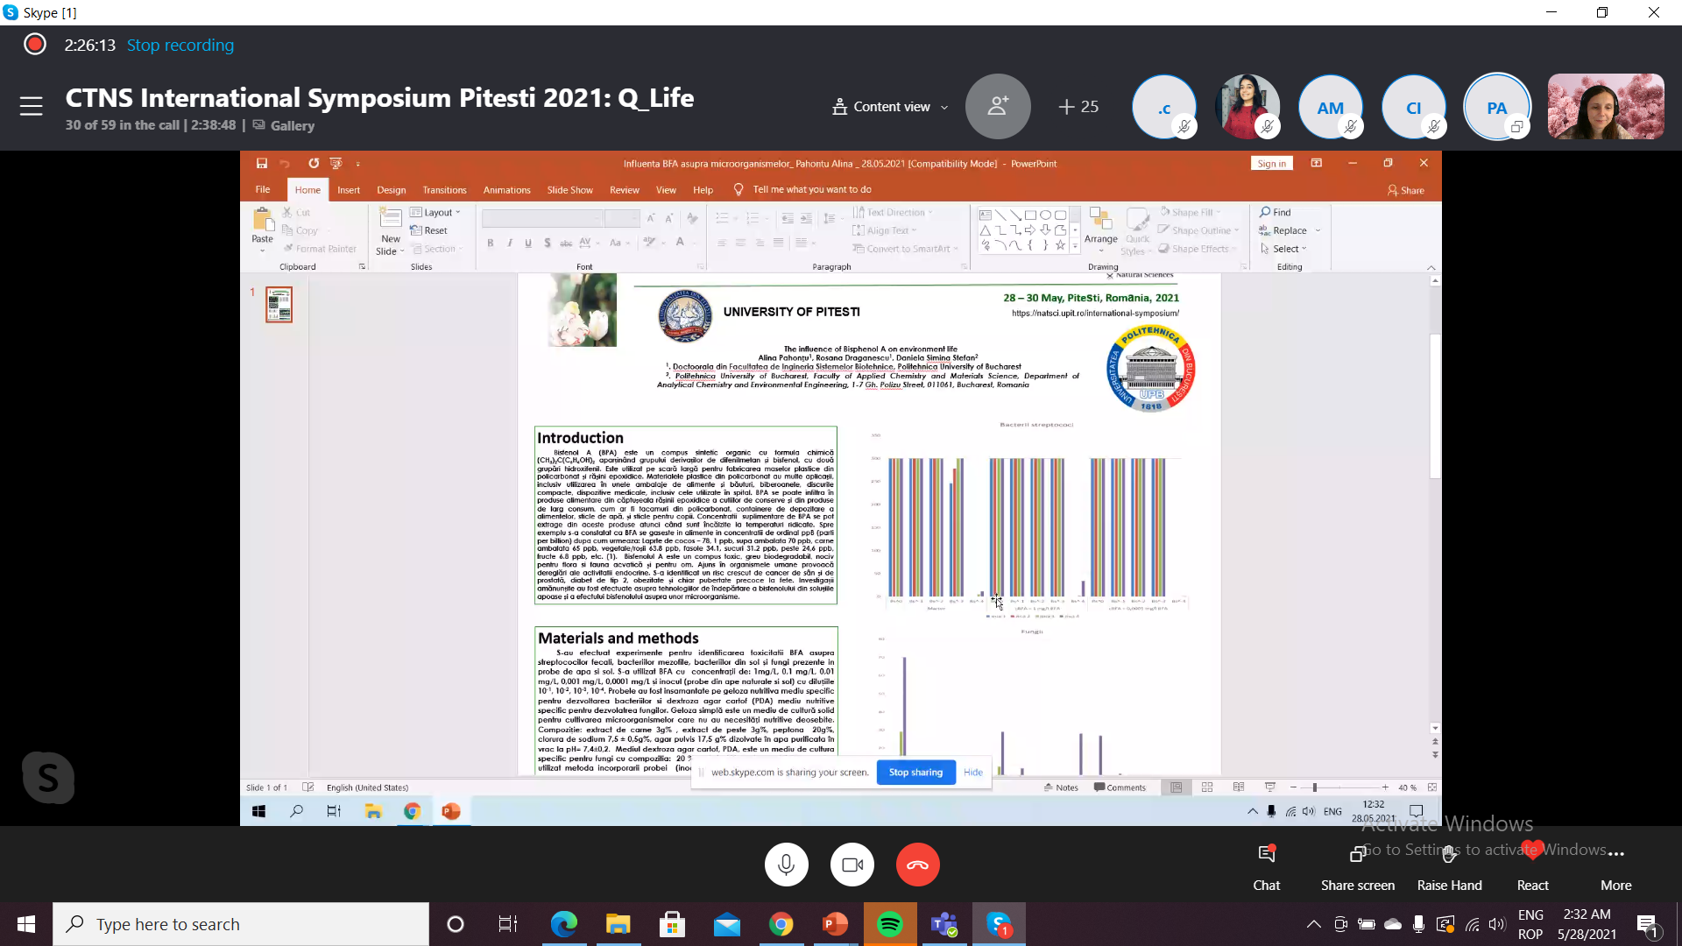Open Insert tab in PowerPoint

click(x=348, y=190)
